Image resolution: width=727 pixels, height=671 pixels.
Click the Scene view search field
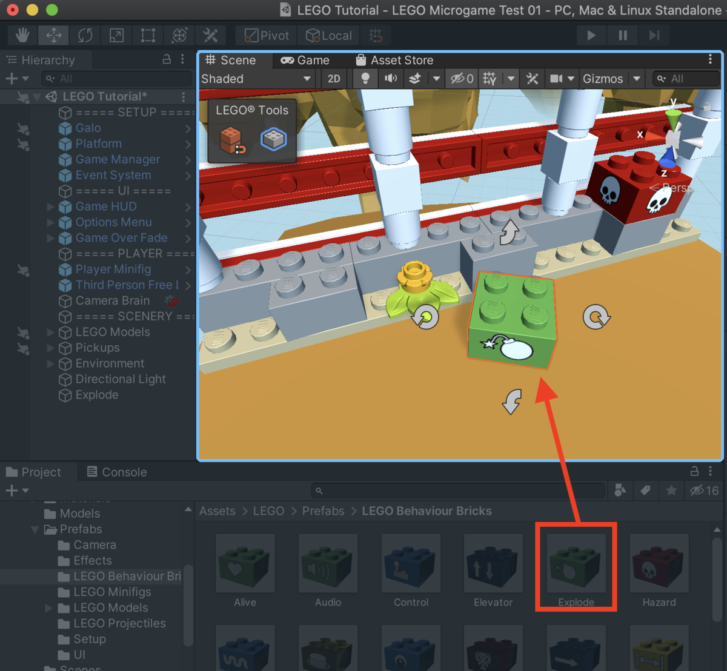coord(687,79)
